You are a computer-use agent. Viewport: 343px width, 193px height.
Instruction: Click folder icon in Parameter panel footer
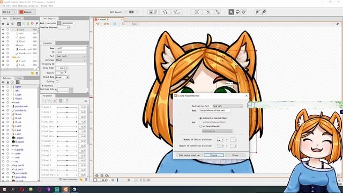point(81,180)
